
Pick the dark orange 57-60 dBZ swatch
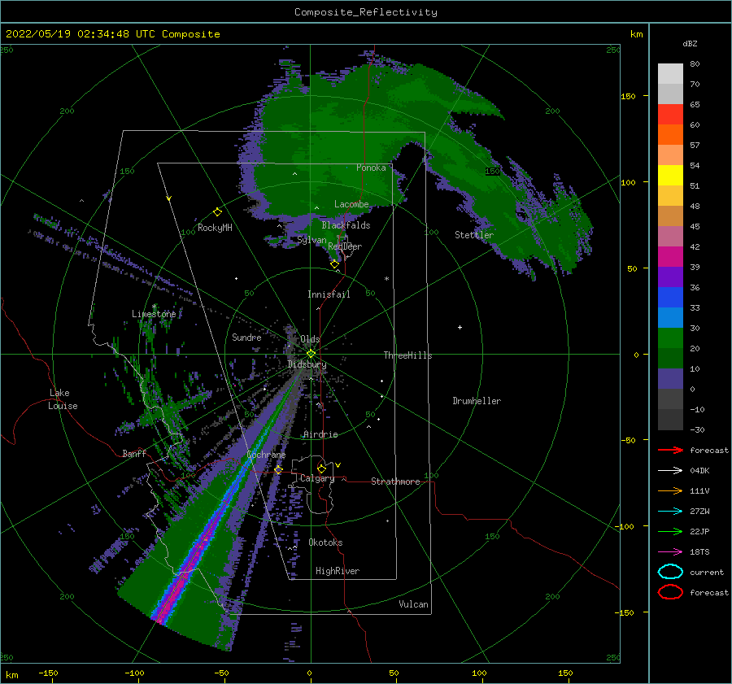pos(670,135)
